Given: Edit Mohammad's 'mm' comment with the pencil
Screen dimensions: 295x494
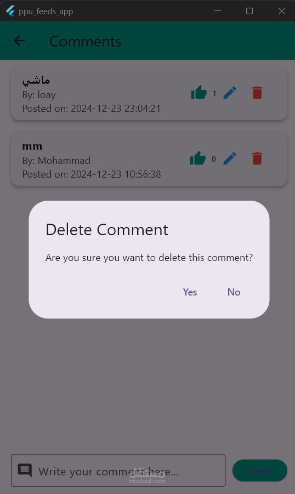Looking at the screenshot, I should pyautogui.click(x=230, y=158).
